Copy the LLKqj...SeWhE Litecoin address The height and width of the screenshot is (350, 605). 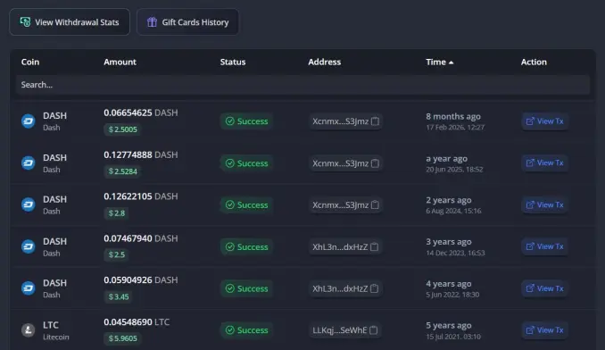[374, 330]
